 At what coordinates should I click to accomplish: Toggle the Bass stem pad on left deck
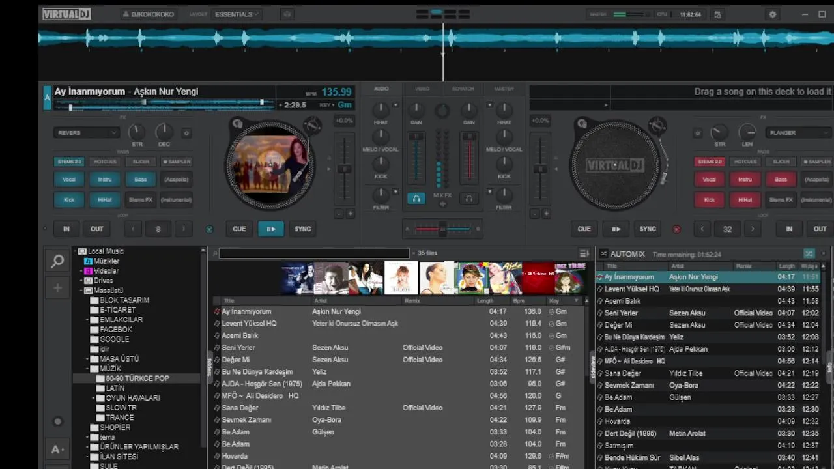[x=141, y=180]
